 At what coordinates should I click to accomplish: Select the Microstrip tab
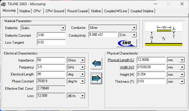click(9, 10)
